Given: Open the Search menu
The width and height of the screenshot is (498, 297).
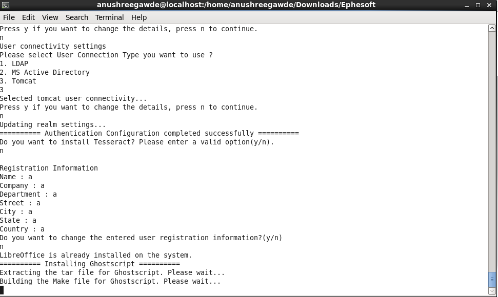Looking at the screenshot, I should pos(77,17).
